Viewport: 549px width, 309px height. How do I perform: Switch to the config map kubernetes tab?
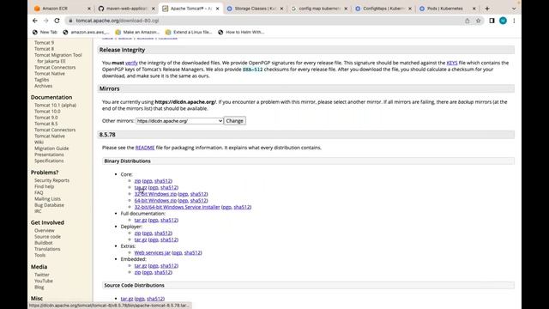[x=318, y=9]
